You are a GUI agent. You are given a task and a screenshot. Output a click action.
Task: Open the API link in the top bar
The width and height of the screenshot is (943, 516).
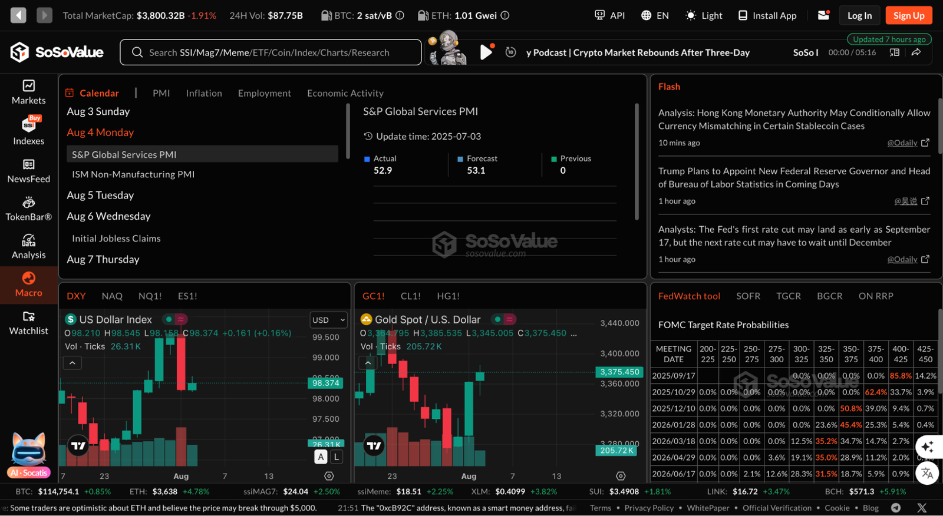tap(609, 15)
